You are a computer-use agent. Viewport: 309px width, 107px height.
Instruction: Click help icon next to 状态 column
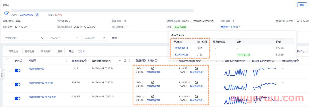tap(21, 60)
